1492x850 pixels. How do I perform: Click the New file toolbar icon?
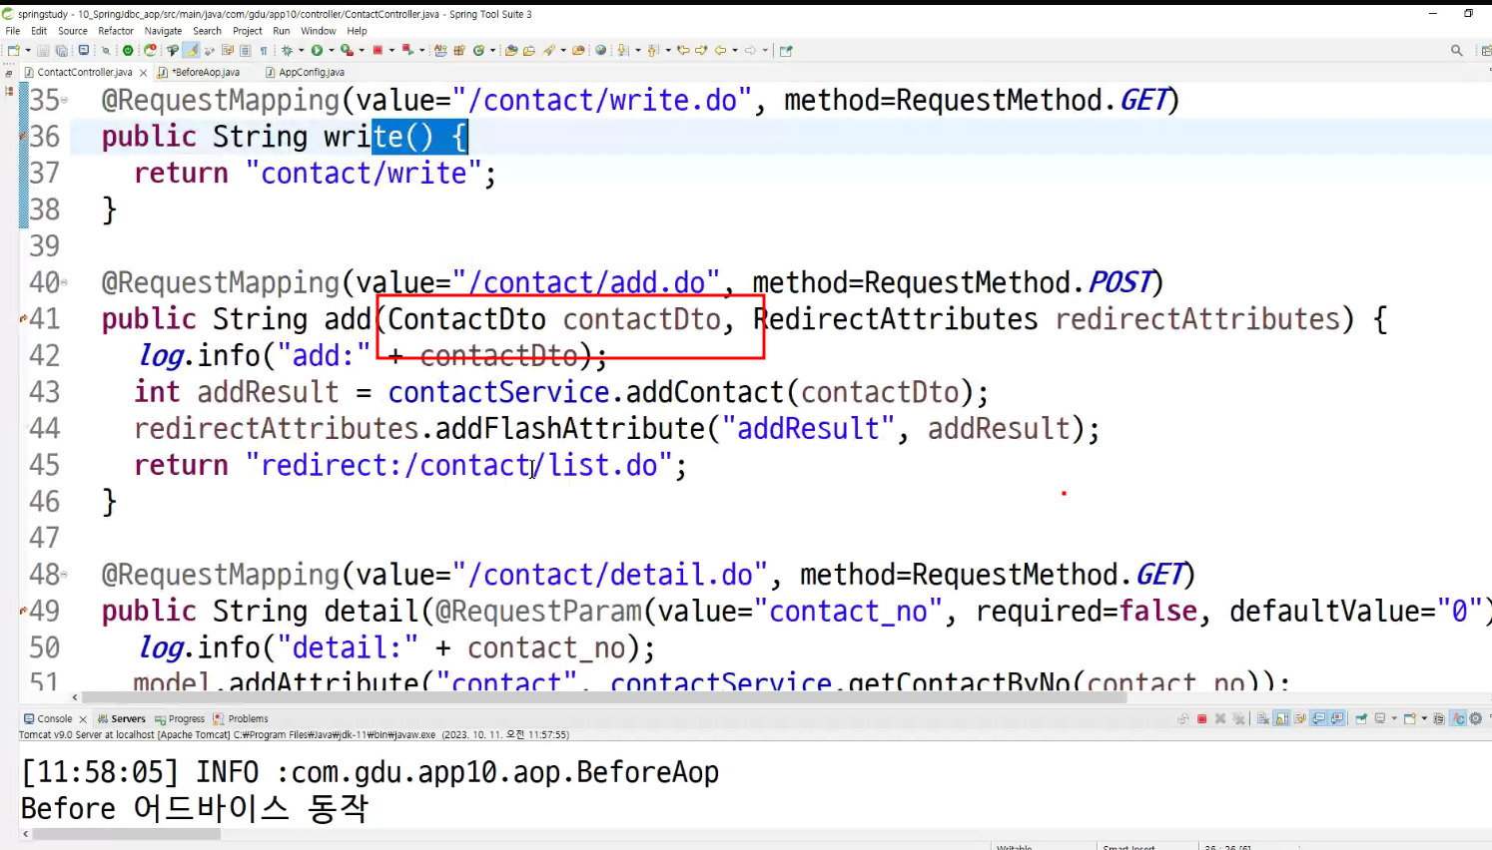point(13,50)
